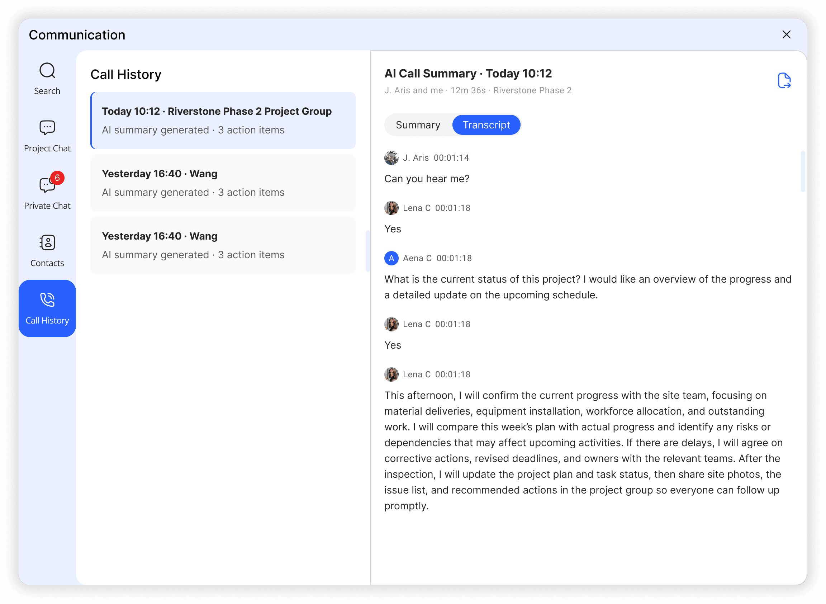Click the 'AI Call Summary · Today 10:12' heading

tap(468, 74)
